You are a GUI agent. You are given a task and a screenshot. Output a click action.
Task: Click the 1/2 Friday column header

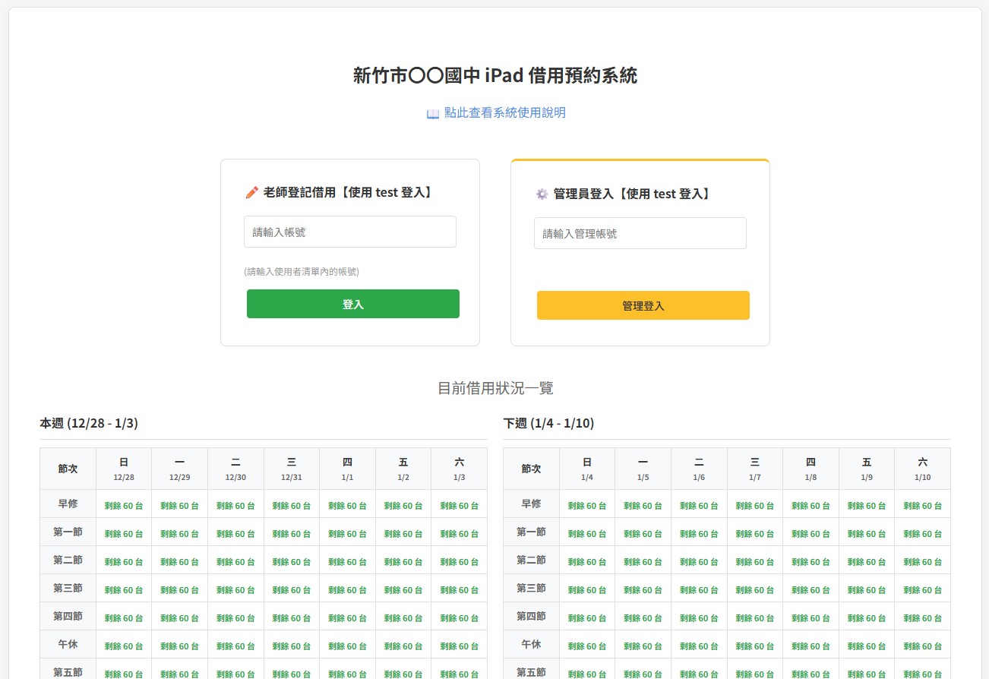403,469
